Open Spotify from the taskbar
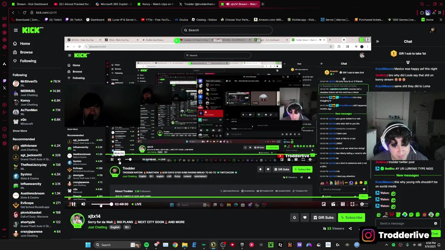This screenshot has width=445, height=250. [x=146, y=245]
